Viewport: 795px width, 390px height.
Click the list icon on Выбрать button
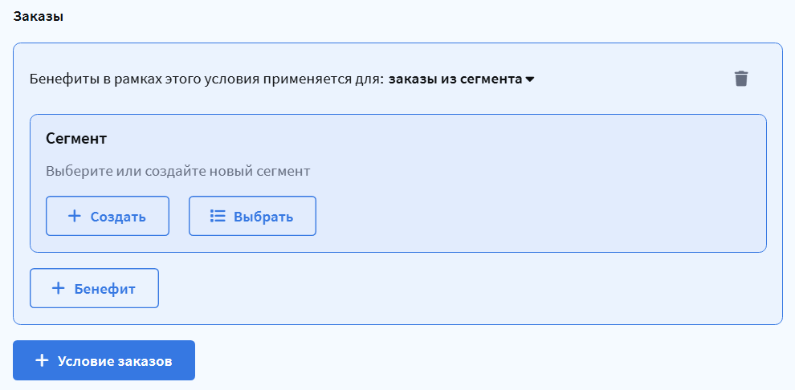click(x=217, y=216)
